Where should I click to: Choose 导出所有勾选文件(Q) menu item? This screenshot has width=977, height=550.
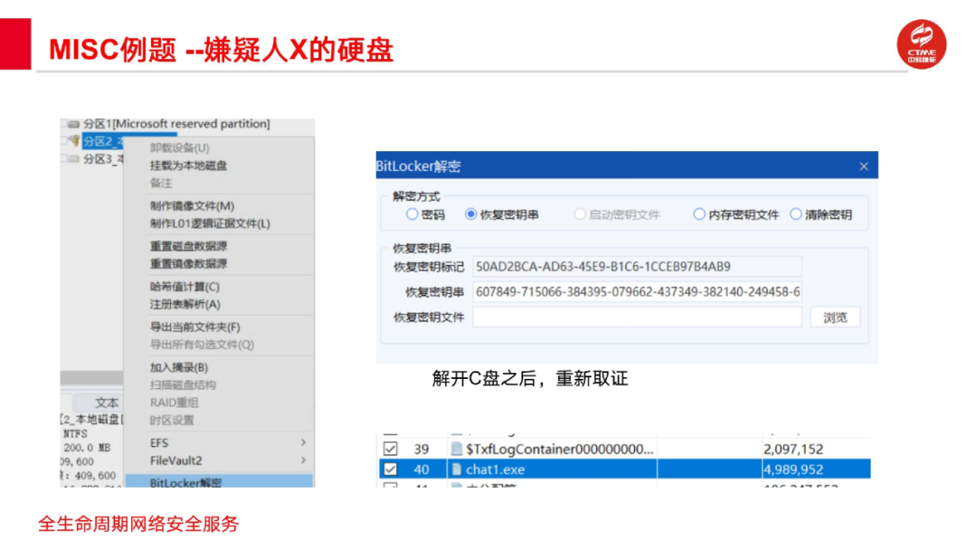click(x=202, y=345)
